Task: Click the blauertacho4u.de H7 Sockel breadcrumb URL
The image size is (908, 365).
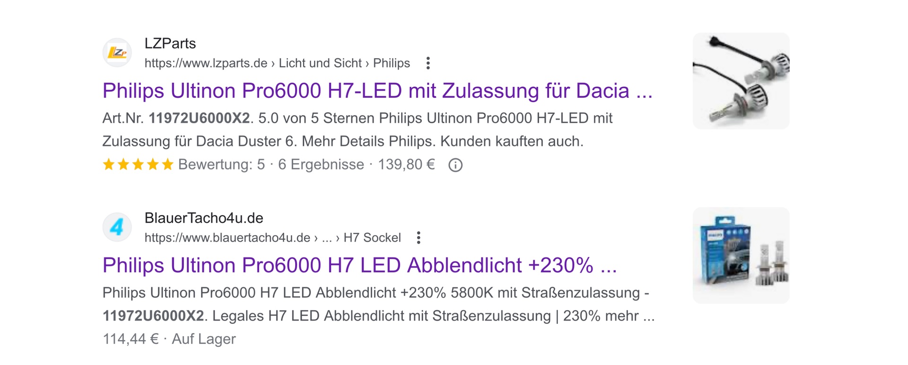Action: [x=272, y=238]
